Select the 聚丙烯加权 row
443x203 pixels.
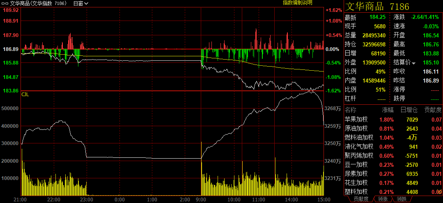coord(359,156)
